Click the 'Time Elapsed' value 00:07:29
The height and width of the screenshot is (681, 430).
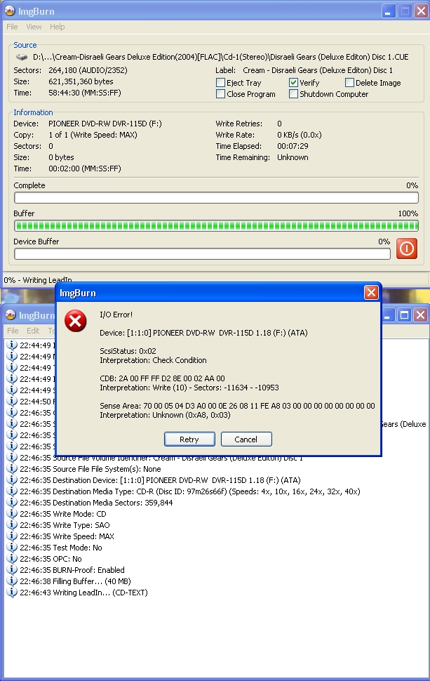(x=293, y=146)
